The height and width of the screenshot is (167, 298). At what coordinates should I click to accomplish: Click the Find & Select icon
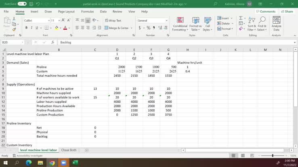(262, 24)
